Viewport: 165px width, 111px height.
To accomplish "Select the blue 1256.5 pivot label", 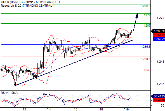I will coord(146,47).
